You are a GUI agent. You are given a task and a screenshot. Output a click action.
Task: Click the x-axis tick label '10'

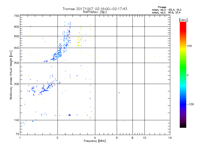click(x=144, y=138)
